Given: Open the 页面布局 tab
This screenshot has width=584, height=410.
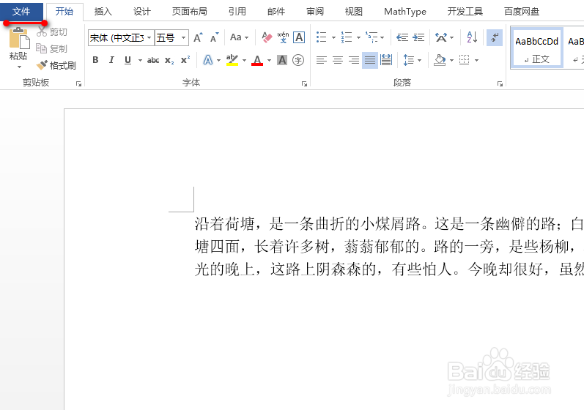Looking at the screenshot, I should 189,12.
